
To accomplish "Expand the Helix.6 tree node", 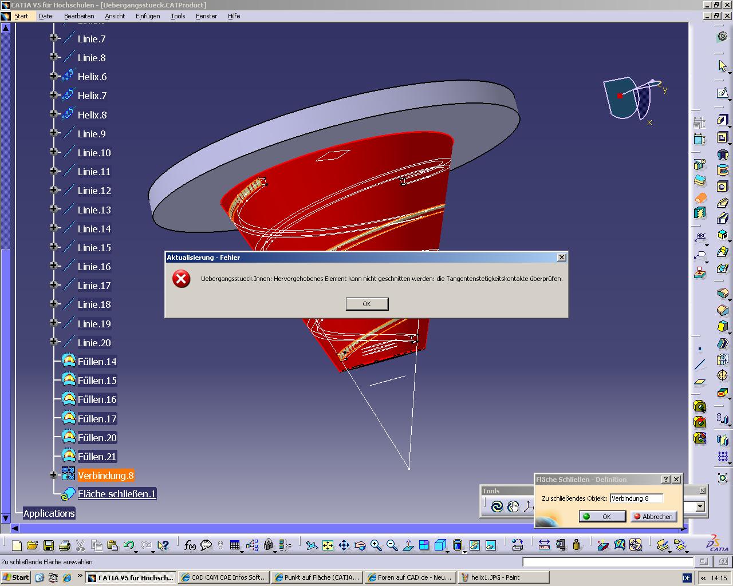I will (54, 76).
